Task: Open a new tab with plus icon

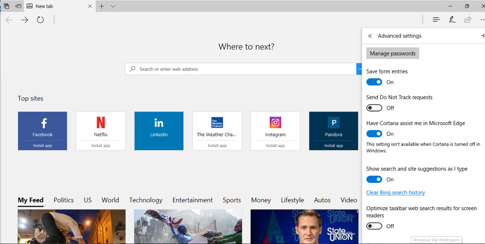Action: click(x=101, y=6)
